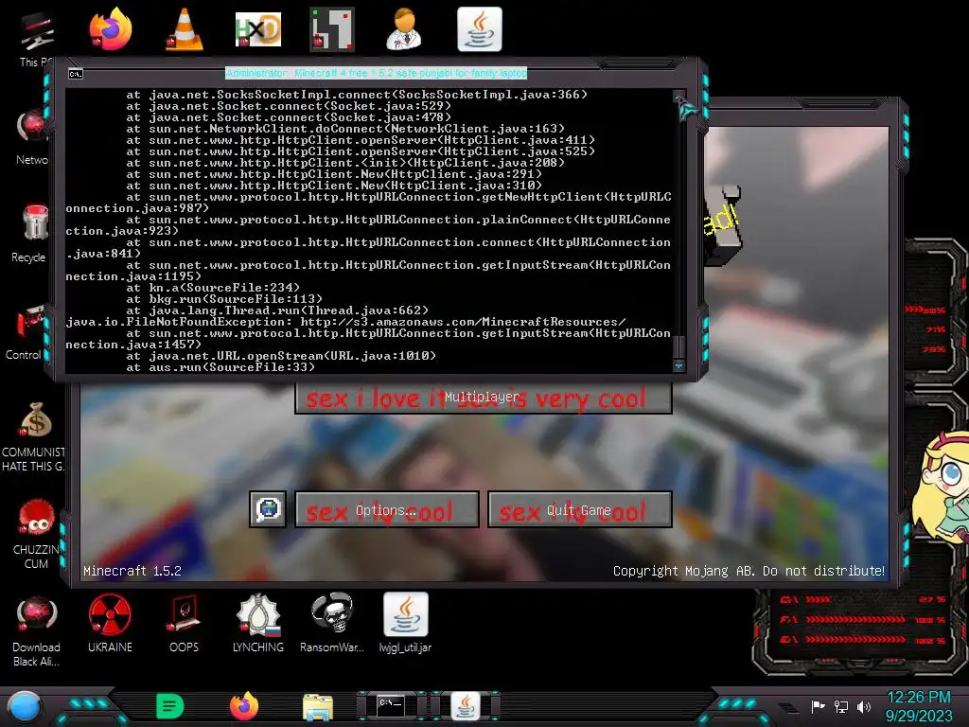Click the volume speaker tray icon
The image size is (969, 727).
pyautogui.click(x=864, y=706)
